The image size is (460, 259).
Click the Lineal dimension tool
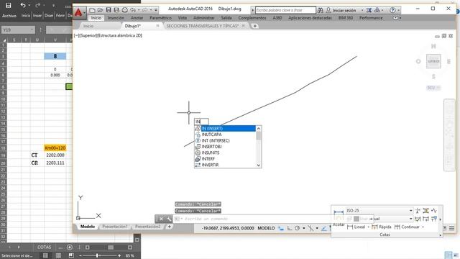(x=356, y=227)
